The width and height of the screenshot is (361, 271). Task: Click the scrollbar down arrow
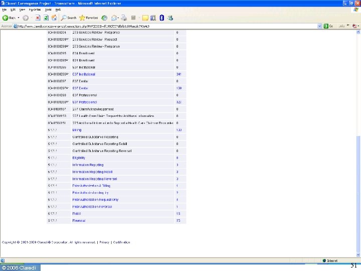(x=358, y=254)
